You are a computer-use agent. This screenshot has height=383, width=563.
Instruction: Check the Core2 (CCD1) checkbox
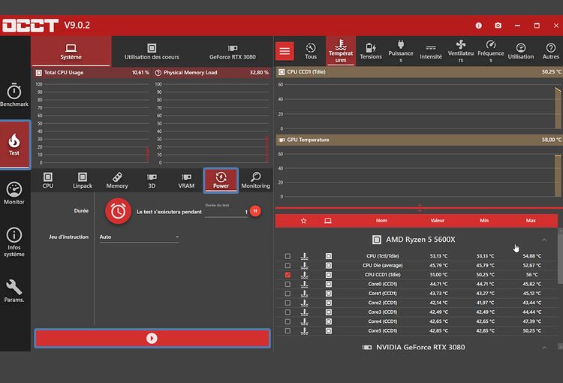(x=288, y=303)
